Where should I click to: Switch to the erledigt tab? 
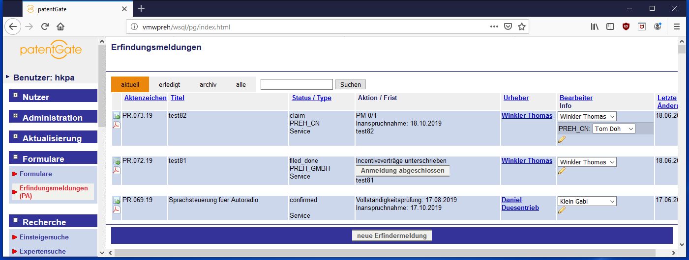tap(170, 84)
